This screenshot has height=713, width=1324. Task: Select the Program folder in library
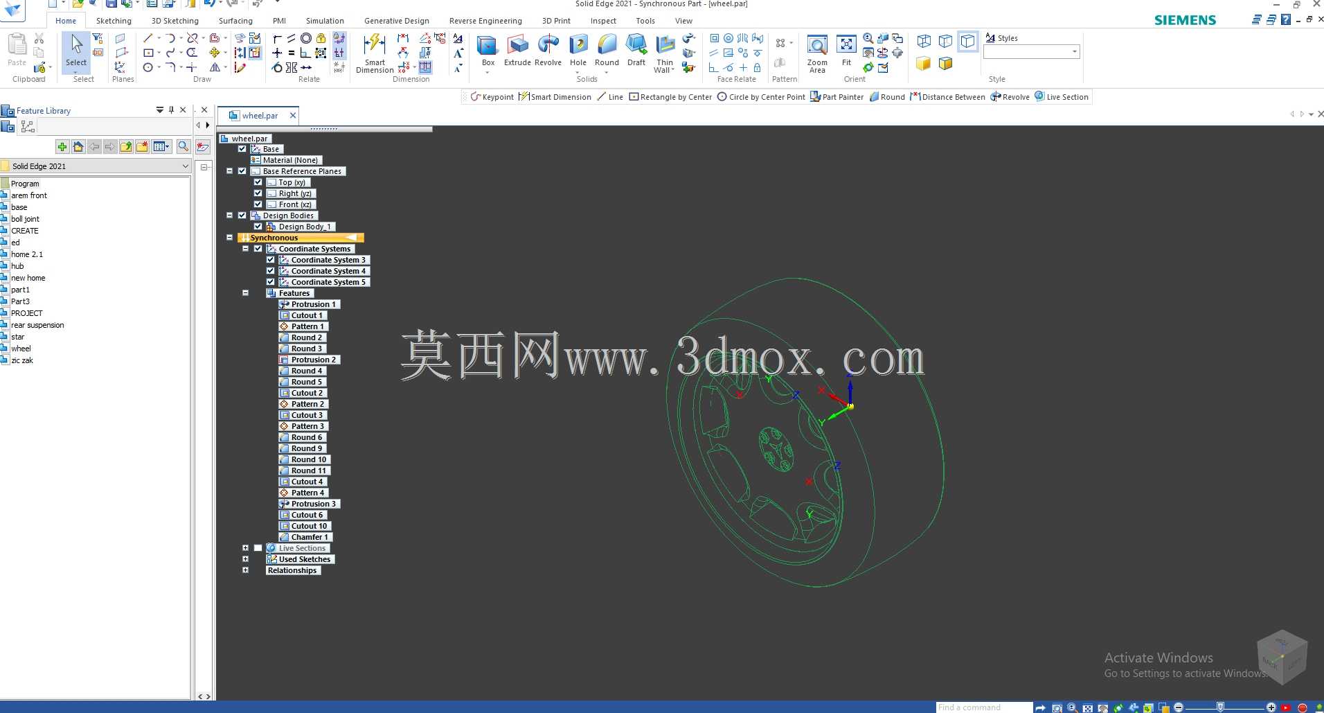coord(25,184)
